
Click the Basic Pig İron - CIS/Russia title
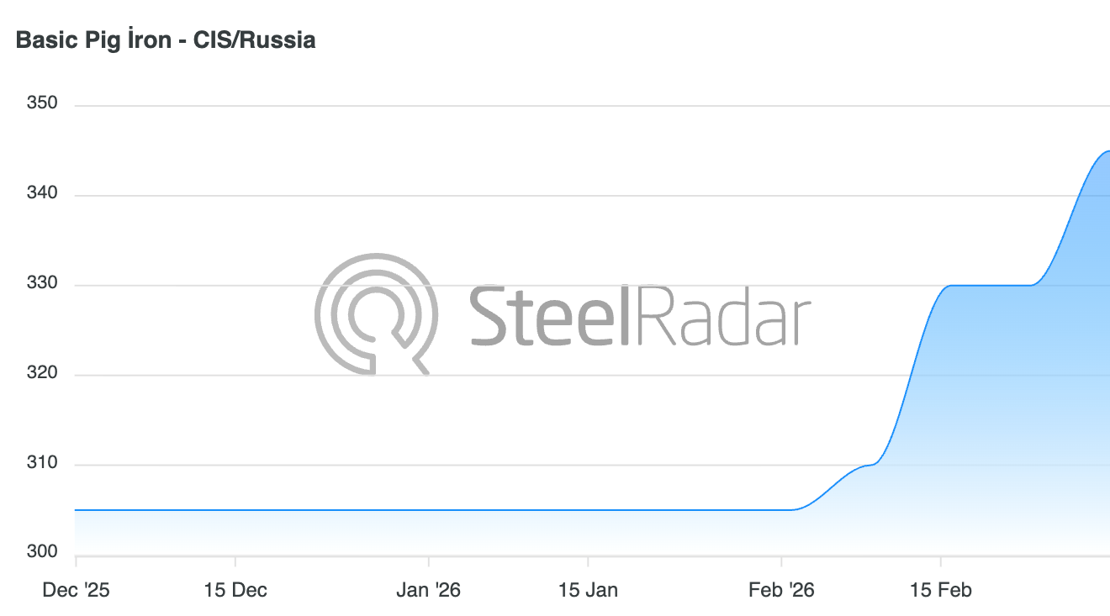(x=166, y=39)
